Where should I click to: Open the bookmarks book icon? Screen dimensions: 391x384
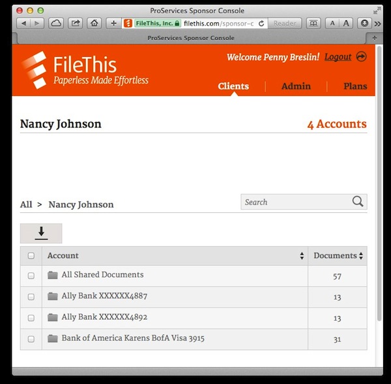313,24
